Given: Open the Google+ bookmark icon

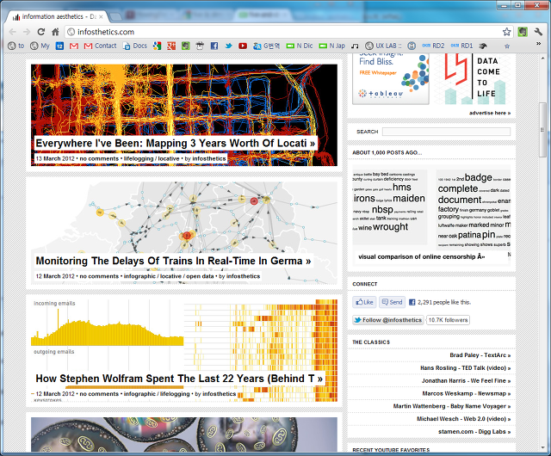Looking at the screenshot, I should [171, 46].
